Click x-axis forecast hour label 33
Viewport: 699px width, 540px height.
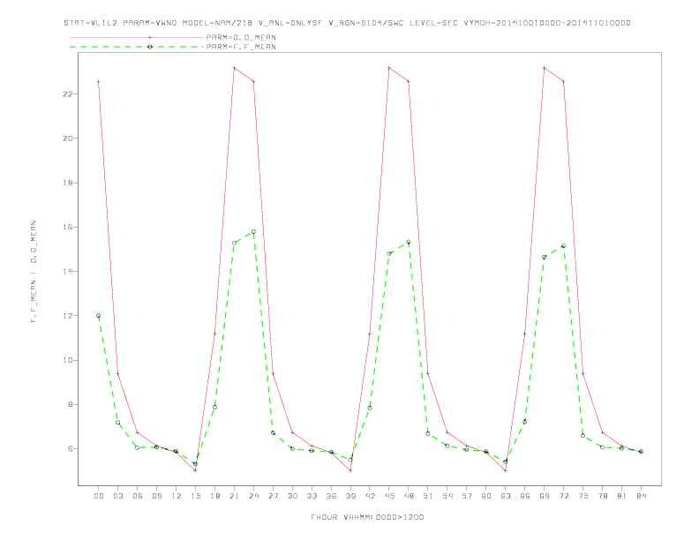click(312, 496)
